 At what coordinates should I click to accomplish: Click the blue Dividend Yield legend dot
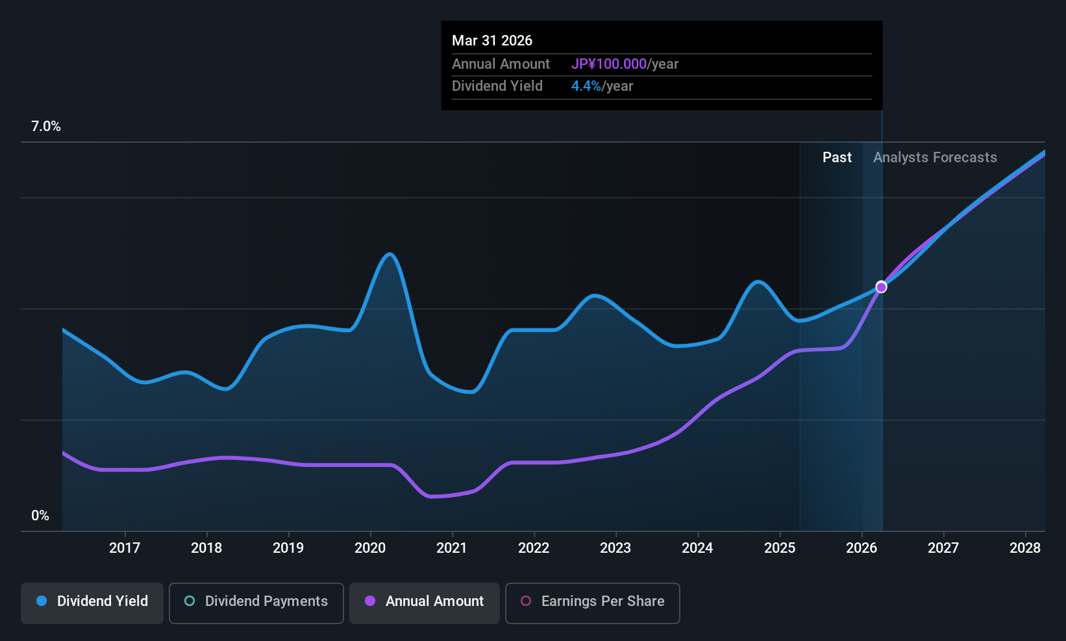[x=42, y=601]
